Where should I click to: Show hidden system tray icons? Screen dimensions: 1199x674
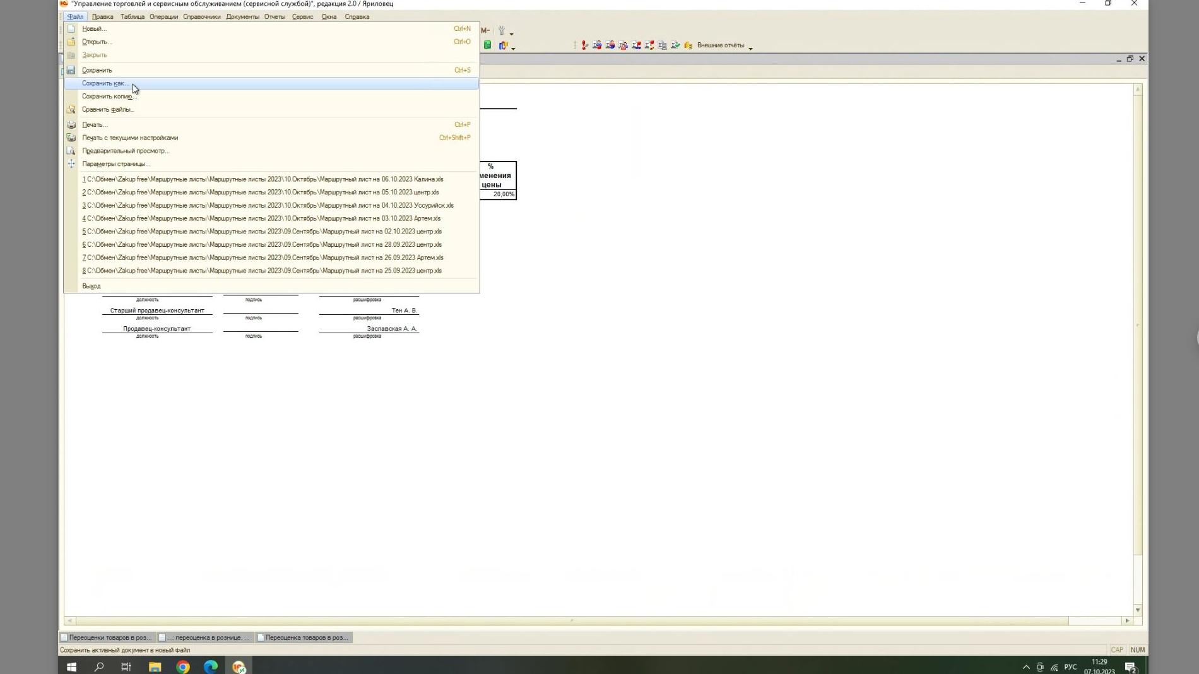click(1026, 667)
